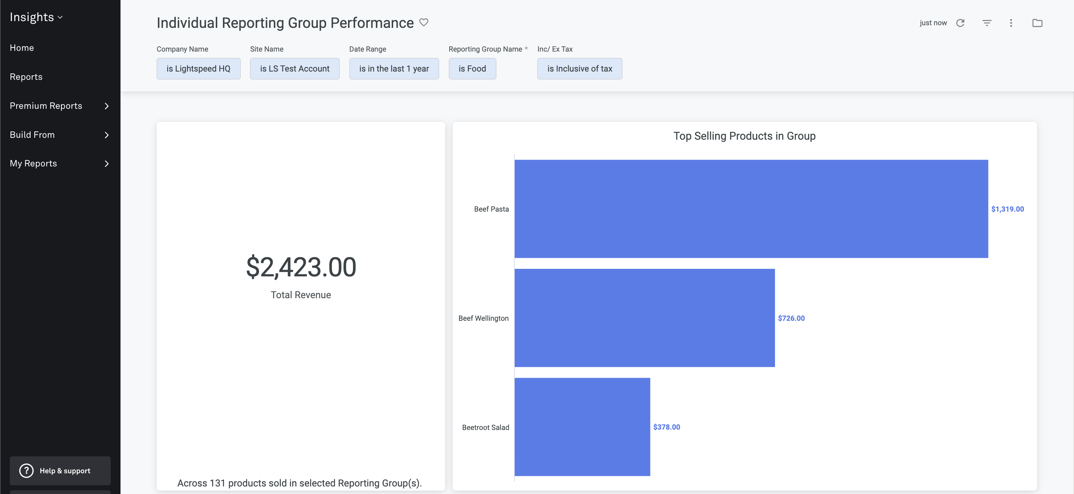Click the 'Date Range' filter label
Screen dimensions: 1074x494
pos(368,49)
